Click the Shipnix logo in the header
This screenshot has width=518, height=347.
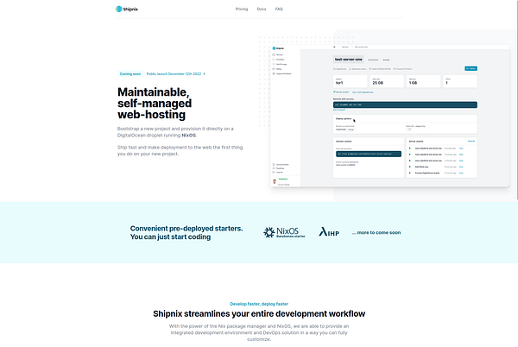[x=127, y=9]
